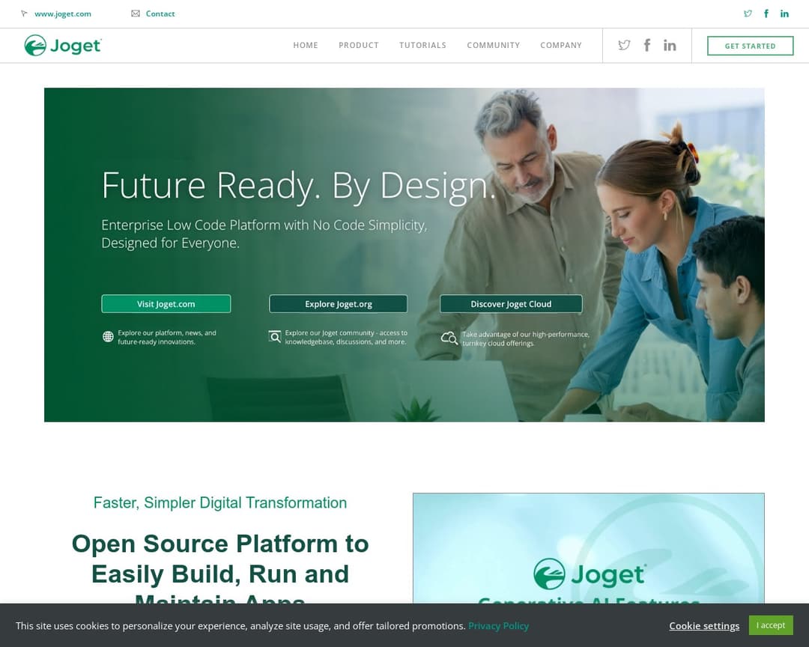Open Cookie settings link
809x647 pixels.
[x=704, y=626]
